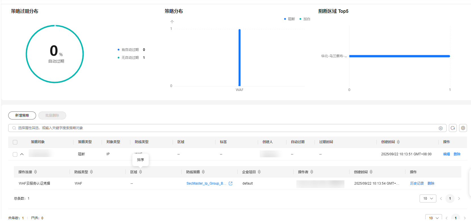
Task: Open 历史记录 for WAF connection
Action: 417,183
